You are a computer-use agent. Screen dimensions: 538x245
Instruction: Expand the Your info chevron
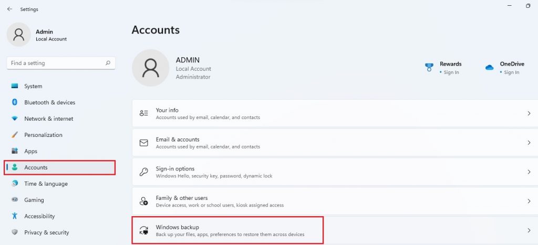coord(529,113)
